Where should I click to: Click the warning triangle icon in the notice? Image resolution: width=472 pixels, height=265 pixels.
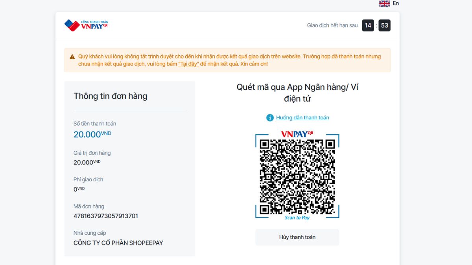point(72,57)
